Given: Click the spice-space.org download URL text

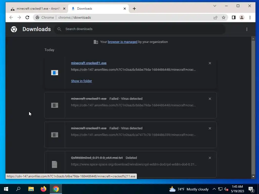Looking at the screenshot, I should pyautogui.click(x=134, y=164).
